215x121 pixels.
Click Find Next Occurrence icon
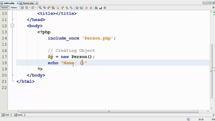(x=49, y=8)
